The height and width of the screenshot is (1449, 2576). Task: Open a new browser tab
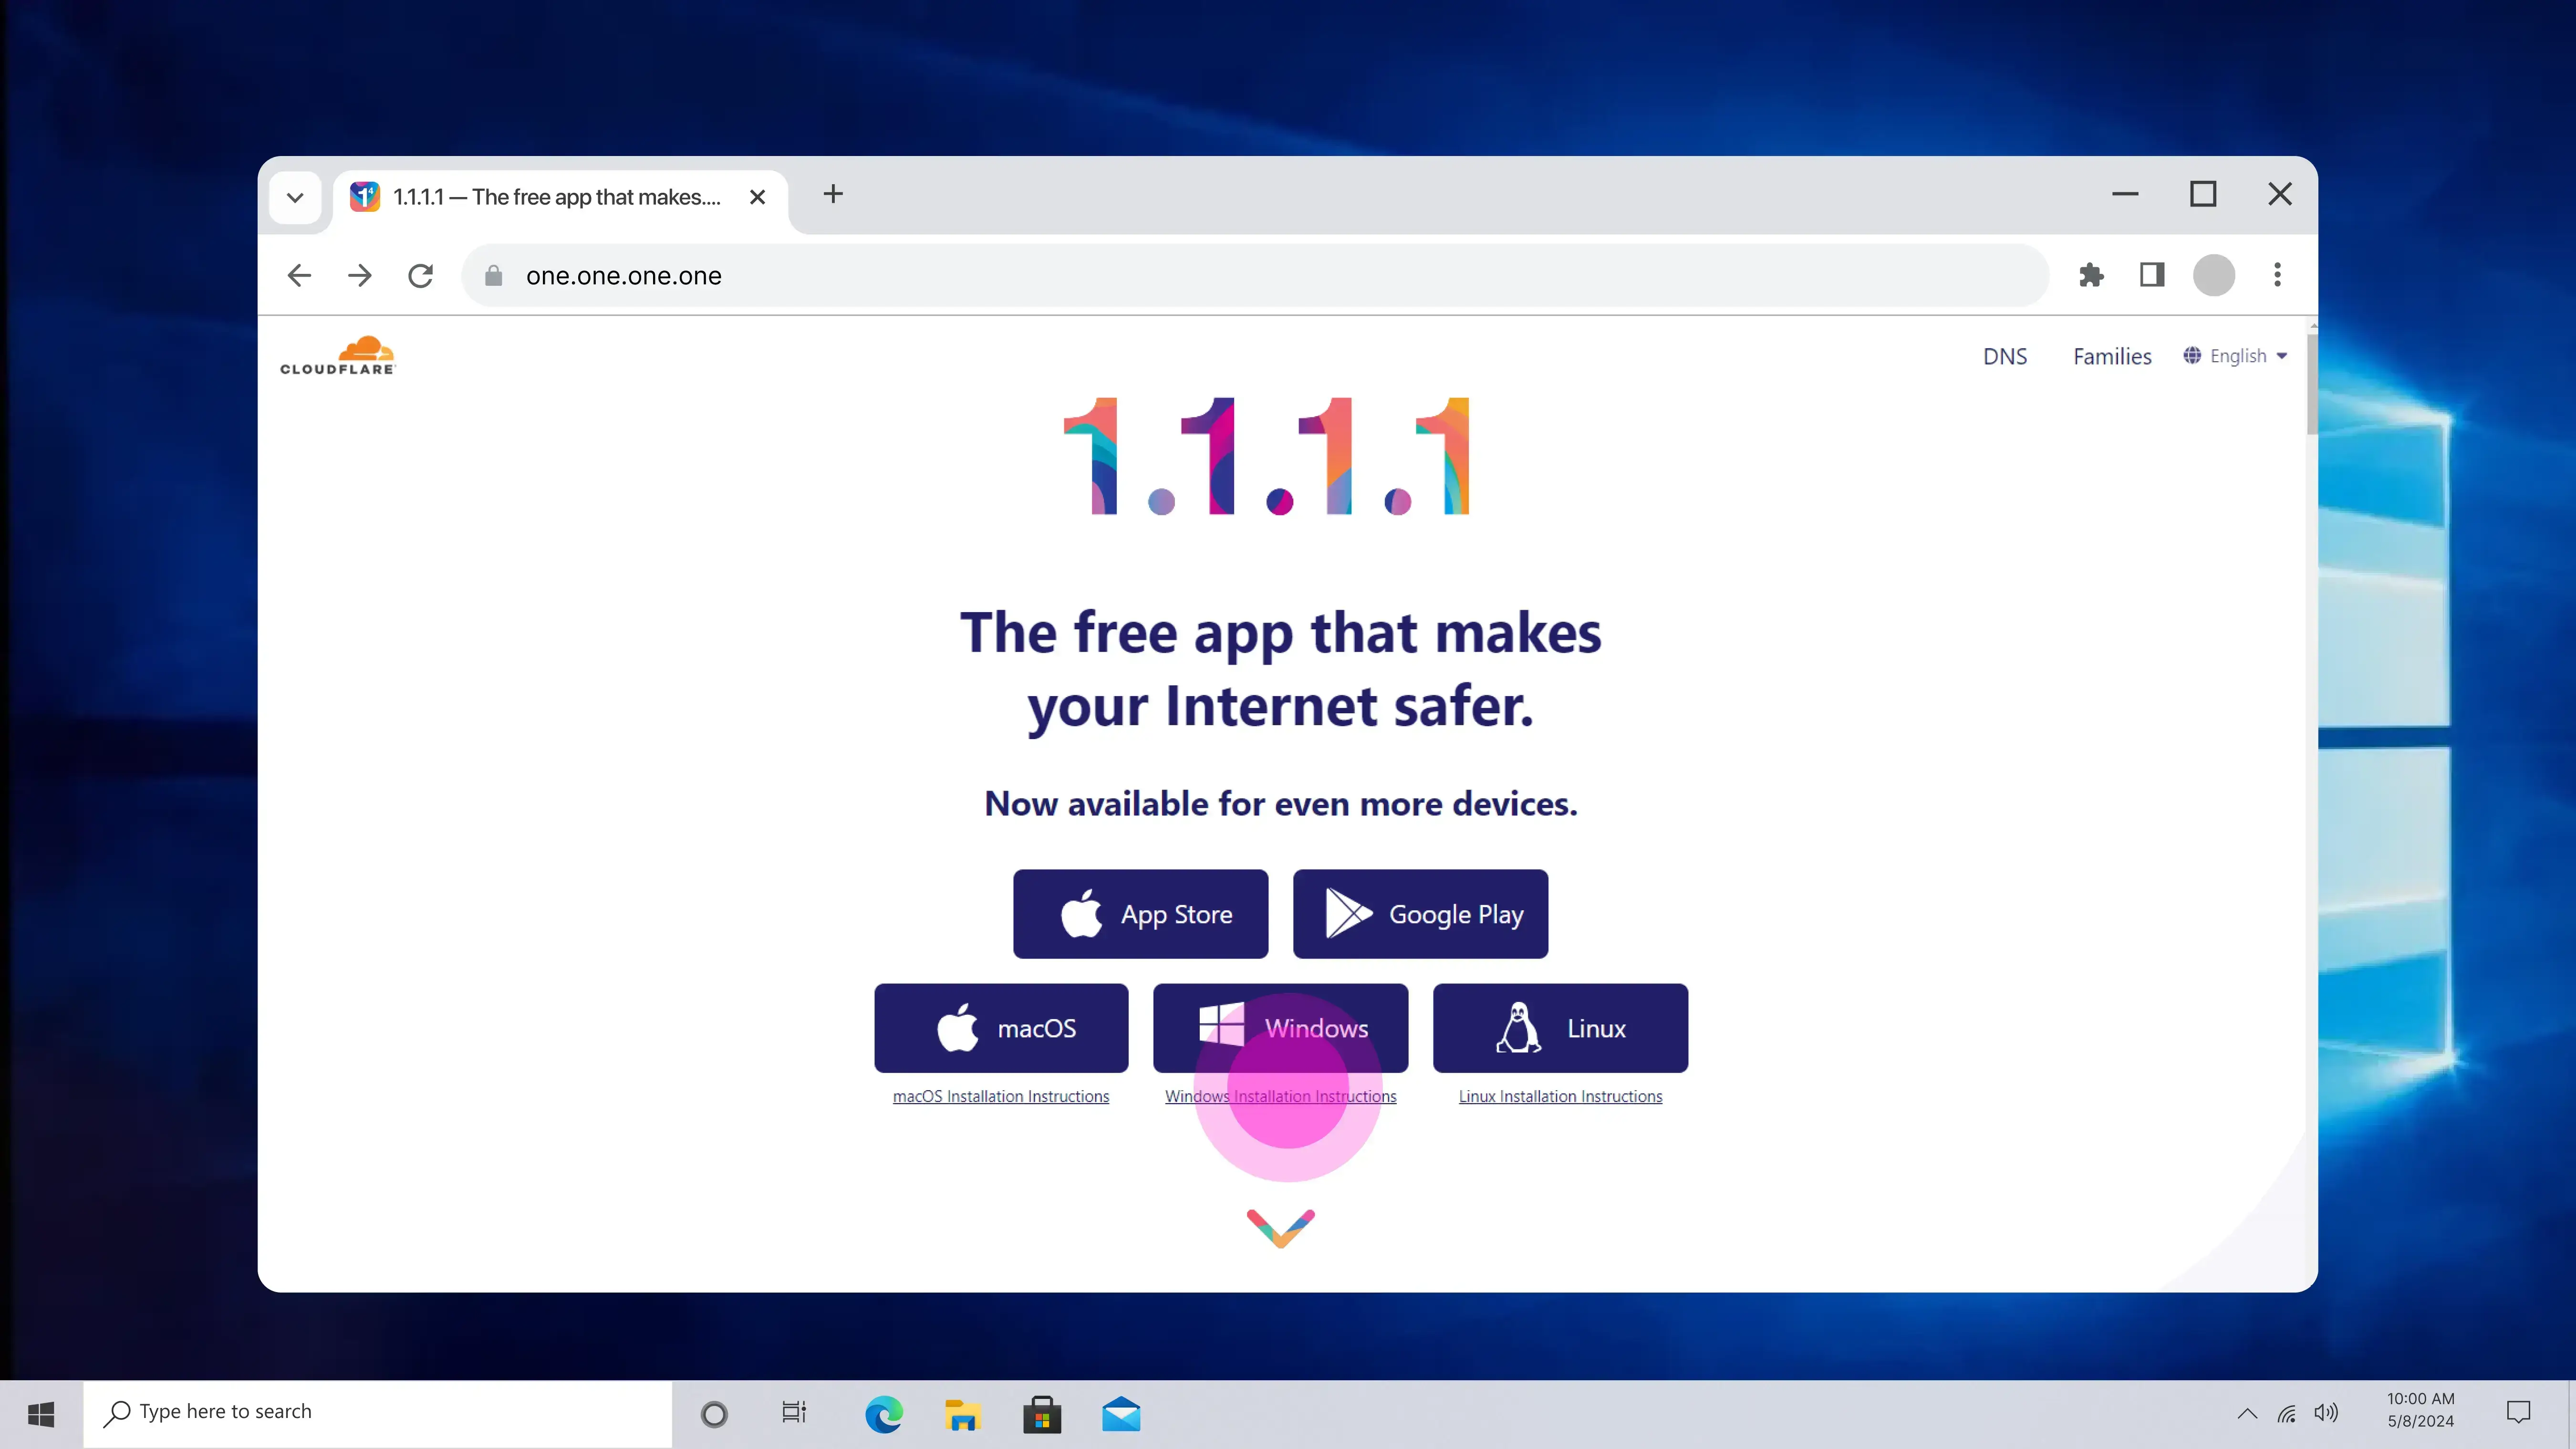click(x=833, y=194)
